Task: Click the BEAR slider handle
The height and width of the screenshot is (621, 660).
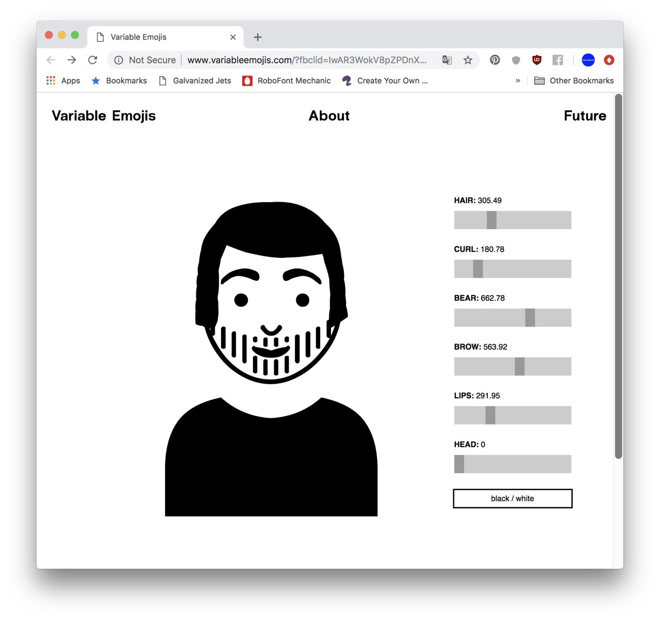Action: (x=530, y=318)
